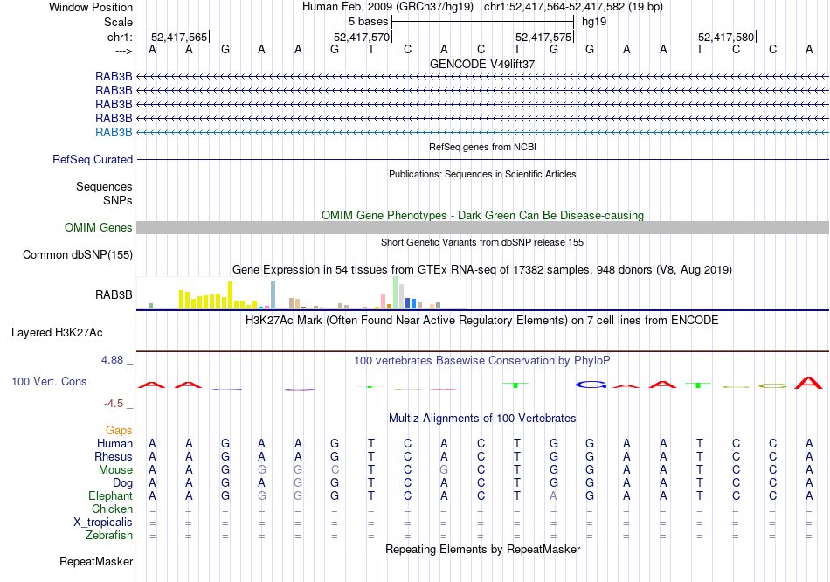
Task: Click the chr1: ruler label
Action: coord(120,37)
